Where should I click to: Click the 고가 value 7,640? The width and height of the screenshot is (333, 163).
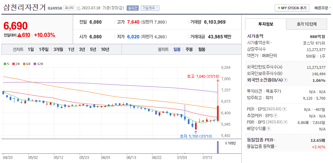133,22
